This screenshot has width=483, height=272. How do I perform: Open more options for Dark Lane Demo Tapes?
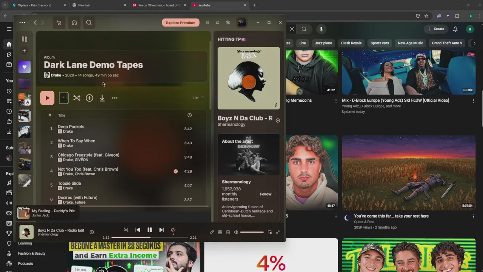click(115, 98)
